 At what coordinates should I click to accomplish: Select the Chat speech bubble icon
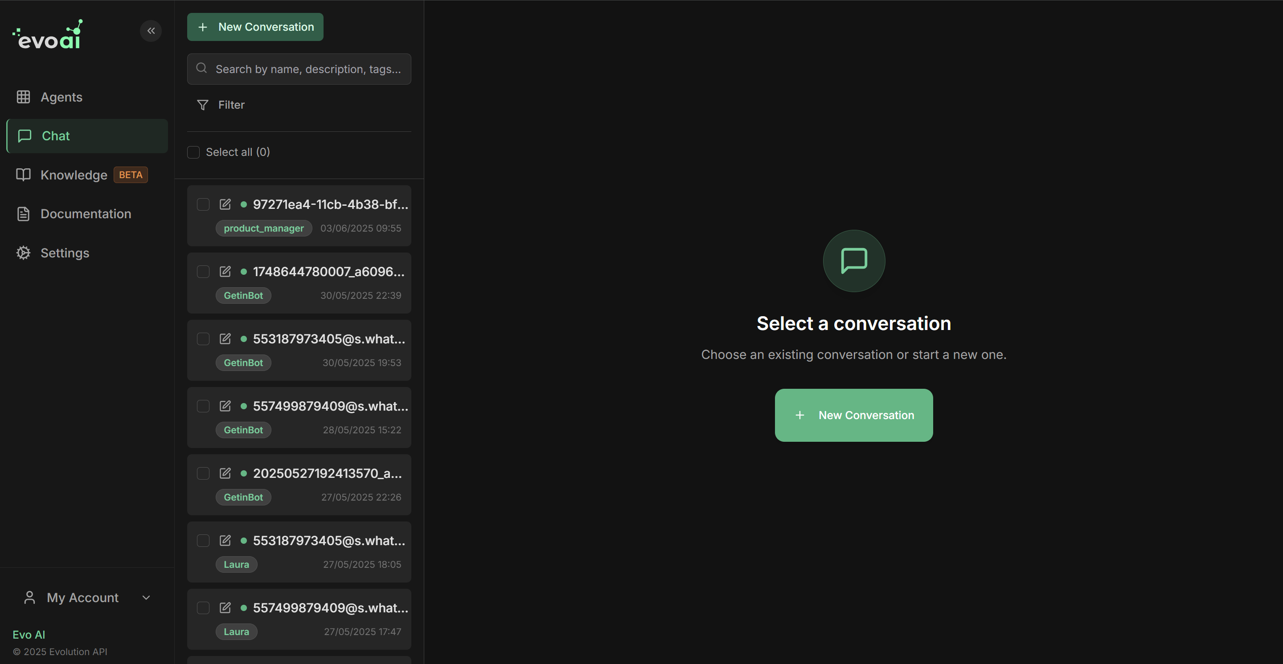pos(25,135)
